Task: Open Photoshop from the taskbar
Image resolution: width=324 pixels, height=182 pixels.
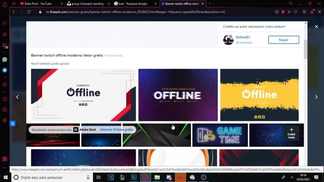Action: (134, 177)
